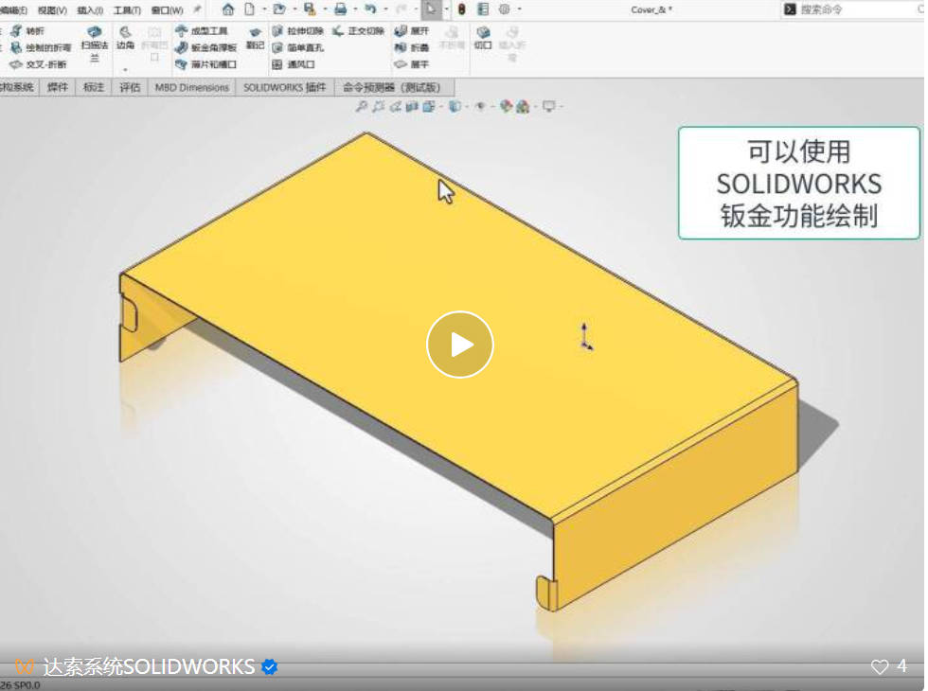Select the 交叉-折断 cross break tool
928x691 pixels.
click(38, 64)
